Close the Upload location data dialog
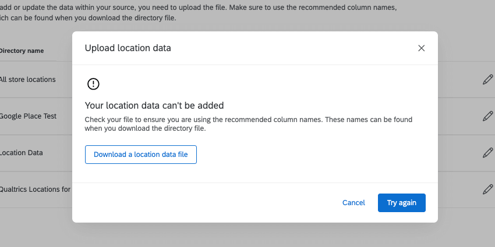 click(x=422, y=48)
